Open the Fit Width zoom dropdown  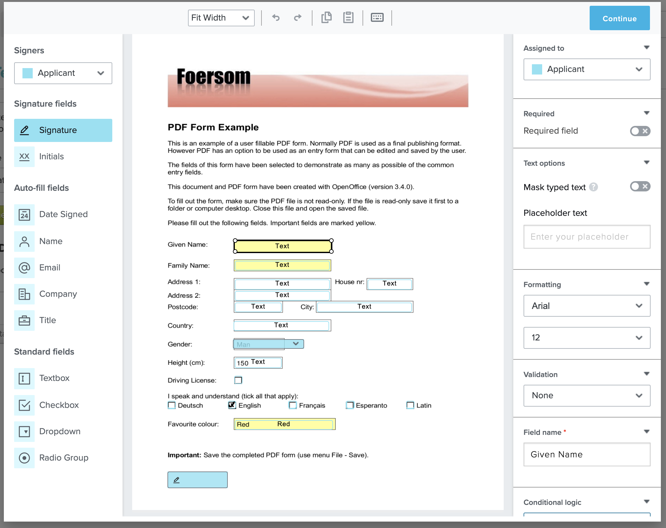[x=221, y=18]
